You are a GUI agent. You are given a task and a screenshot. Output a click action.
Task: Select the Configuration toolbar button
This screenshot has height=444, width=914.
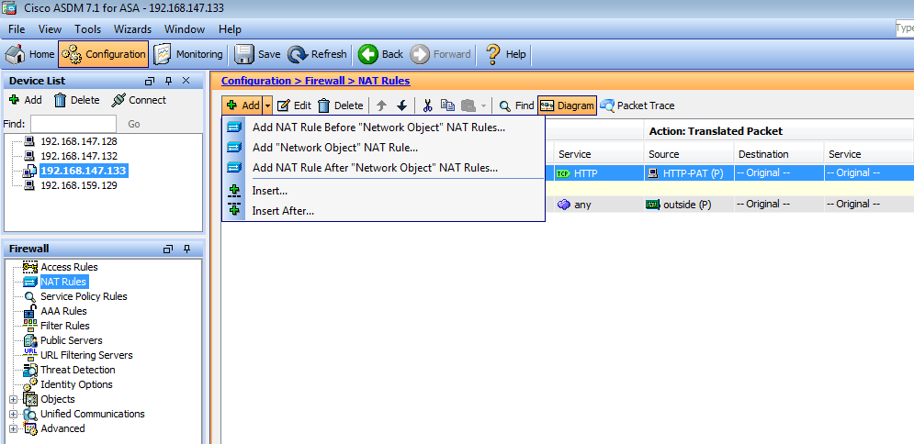104,54
